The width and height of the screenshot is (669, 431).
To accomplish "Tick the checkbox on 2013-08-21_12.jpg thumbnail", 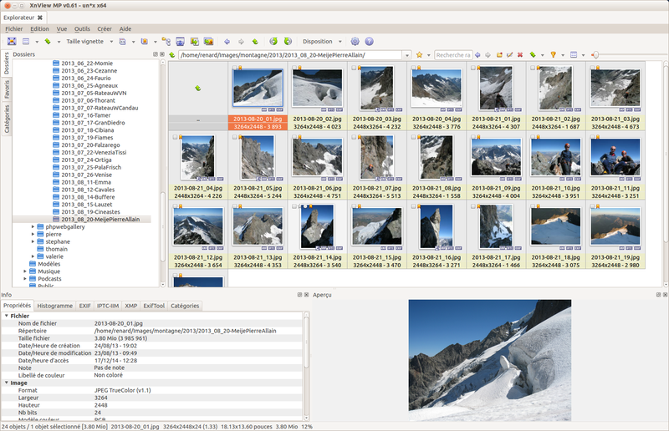I will point(176,205).
